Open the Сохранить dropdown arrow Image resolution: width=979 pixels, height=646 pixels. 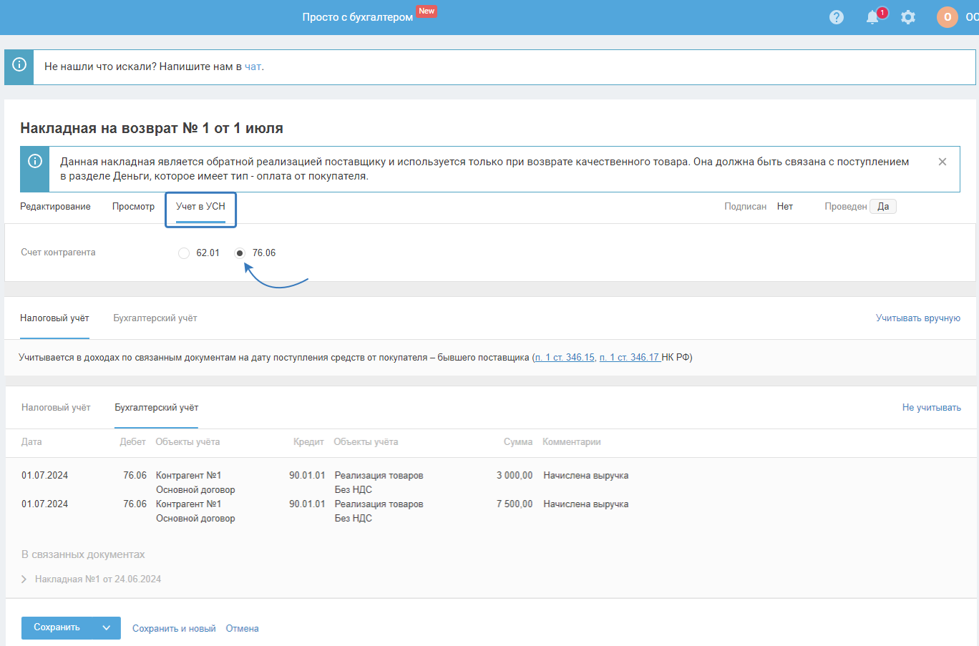point(107,628)
